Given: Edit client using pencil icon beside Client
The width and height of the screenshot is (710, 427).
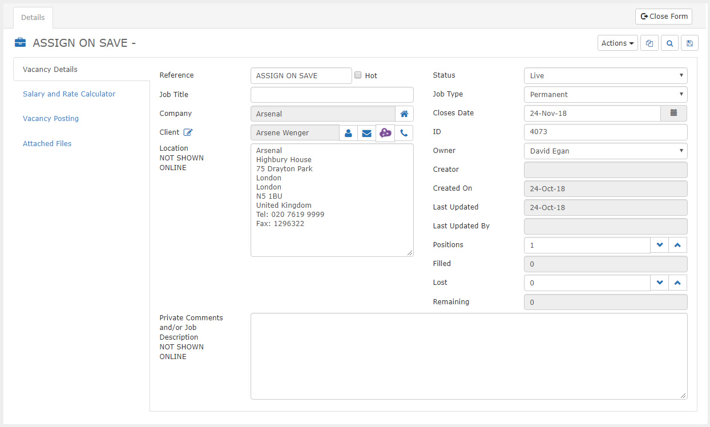Looking at the screenshot, I should pyautogui.click(x=188, y=132).
